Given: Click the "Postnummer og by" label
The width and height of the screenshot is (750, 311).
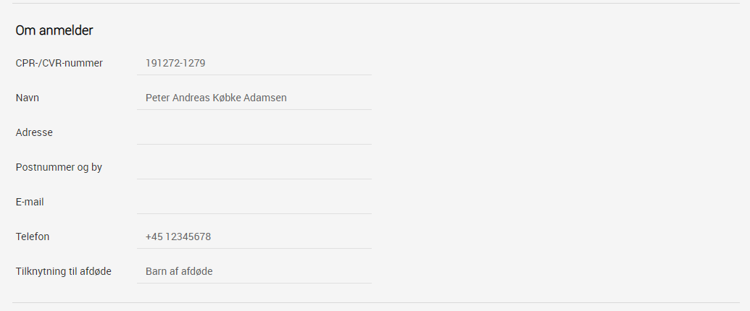Looking at the screenshot, I should pyautogui.click(x=59, y=168).
